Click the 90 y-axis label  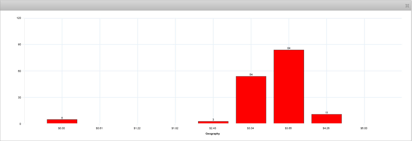pos(19,45)
